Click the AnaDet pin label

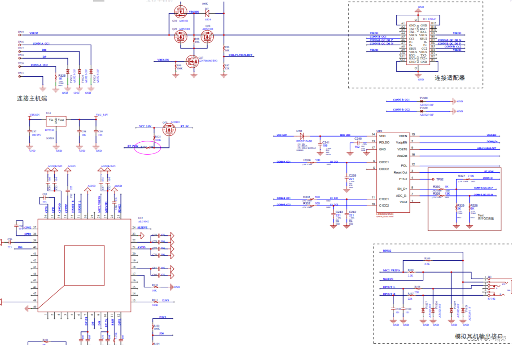(401, 156)
